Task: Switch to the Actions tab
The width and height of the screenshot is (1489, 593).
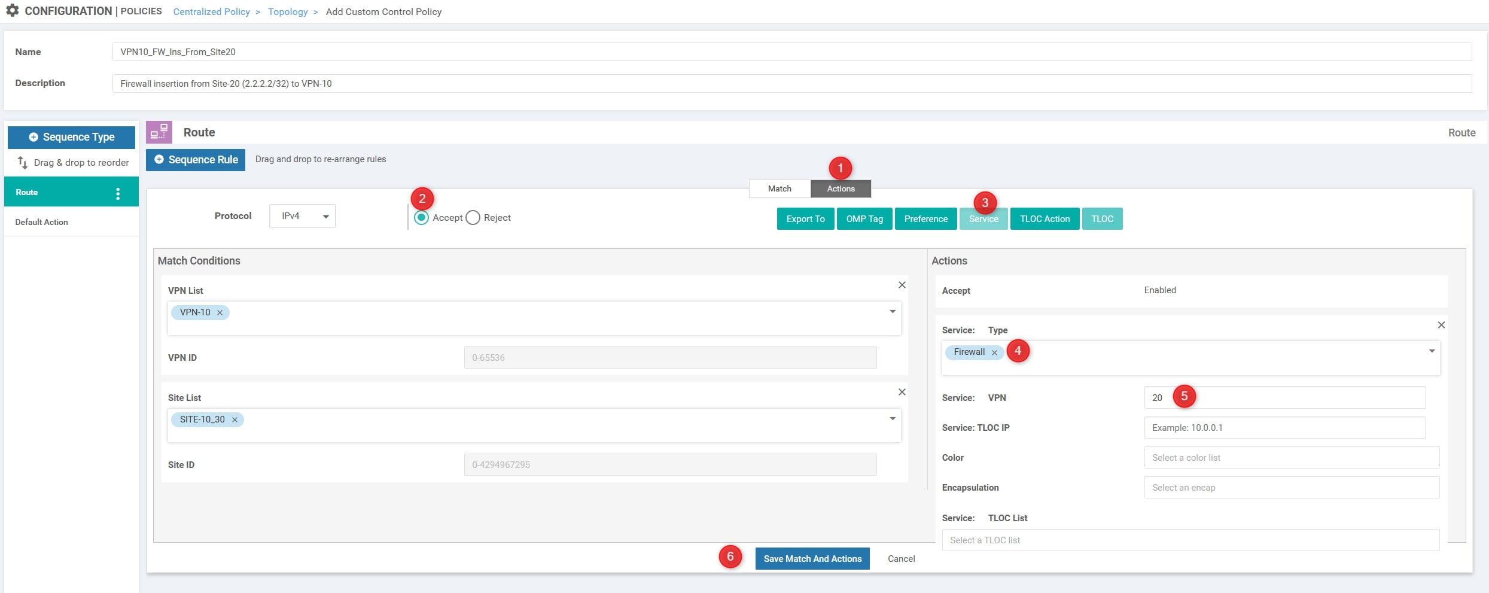Action: point(841,189)
